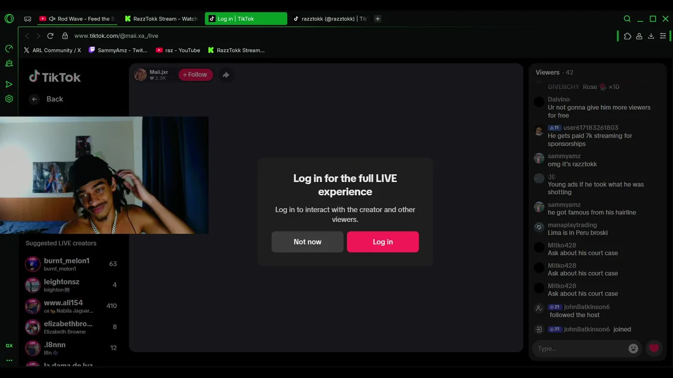Open RazzTokk Stream bookmark

click(236, 50)
